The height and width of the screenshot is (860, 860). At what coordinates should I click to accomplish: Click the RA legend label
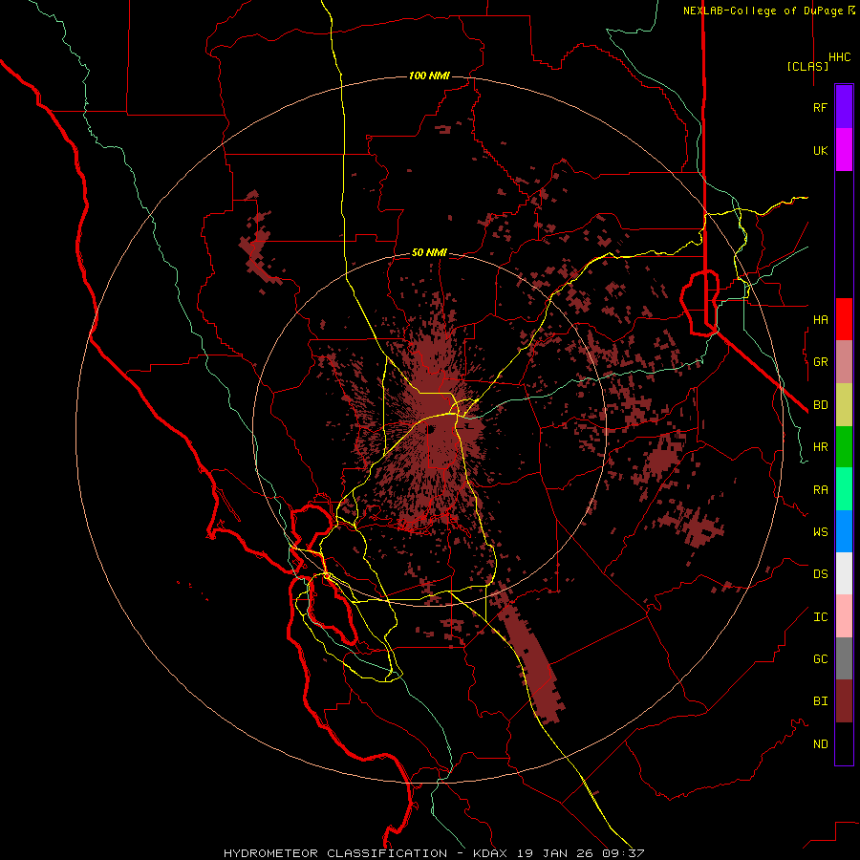tap(820, 490)
